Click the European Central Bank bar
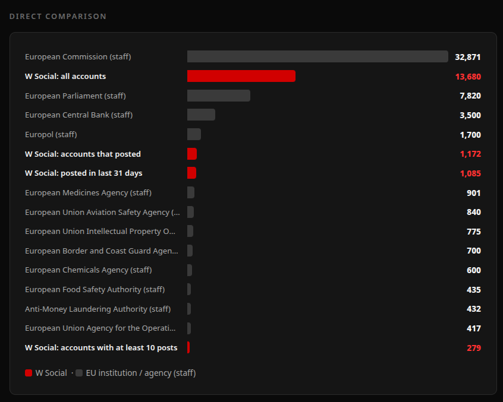503x402 pixels. point(201,115)
